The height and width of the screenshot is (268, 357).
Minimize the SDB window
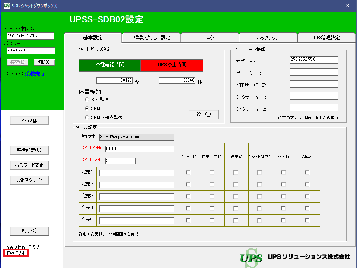pyautogui.click(x=314, y=6)
